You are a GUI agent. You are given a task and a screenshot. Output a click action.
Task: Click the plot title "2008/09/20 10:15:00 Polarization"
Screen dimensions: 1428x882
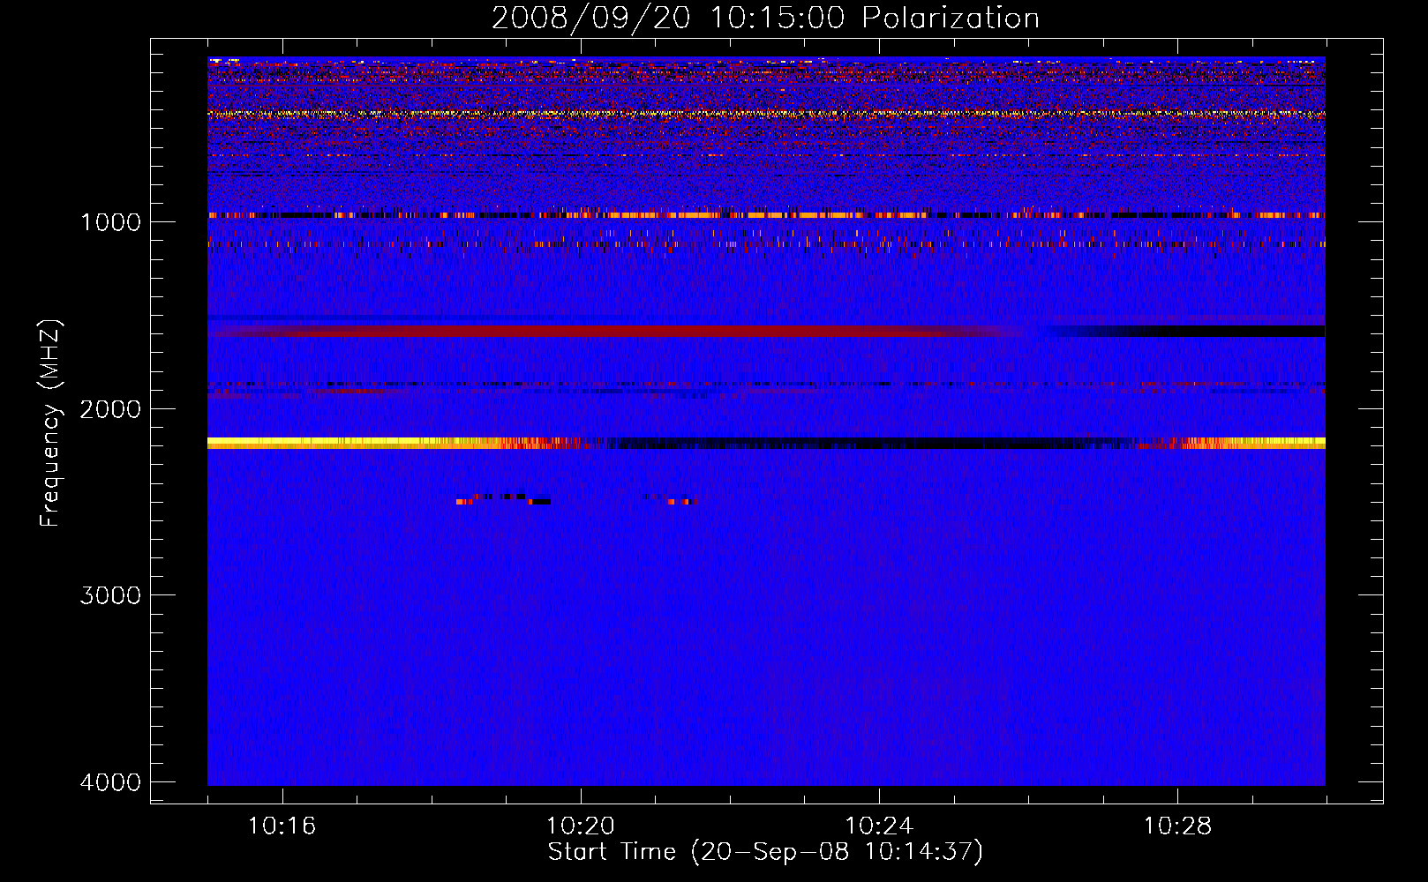[x=765, y=18]
